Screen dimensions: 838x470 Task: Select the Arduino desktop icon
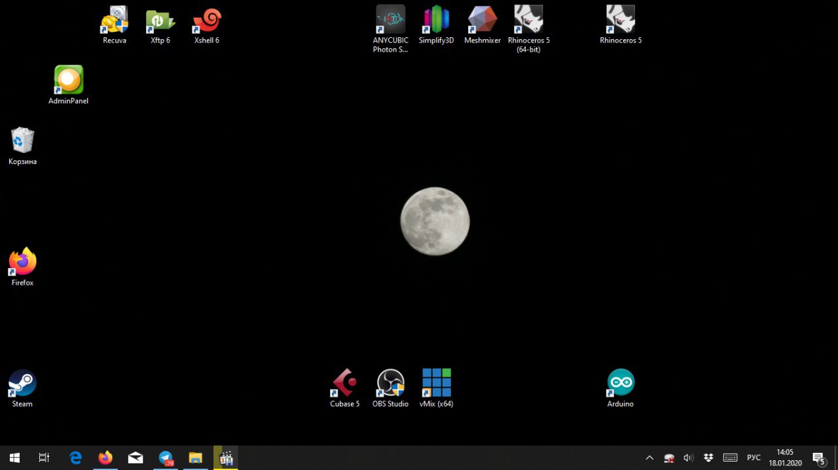click(x=621, y=388)
